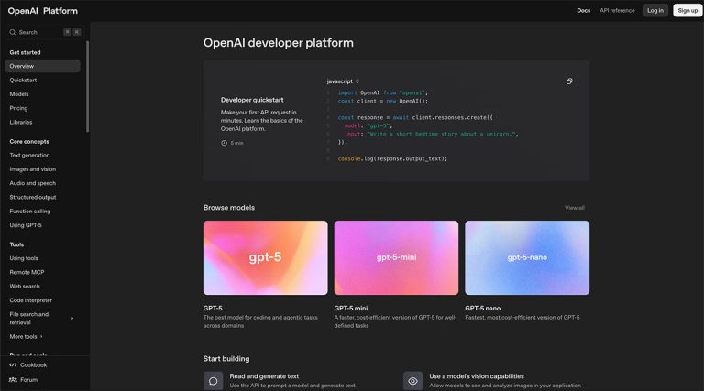The height and width of the screenshot is (391, 704).
Task: Click the Core concepts section header
Action: tap(29, 141)
